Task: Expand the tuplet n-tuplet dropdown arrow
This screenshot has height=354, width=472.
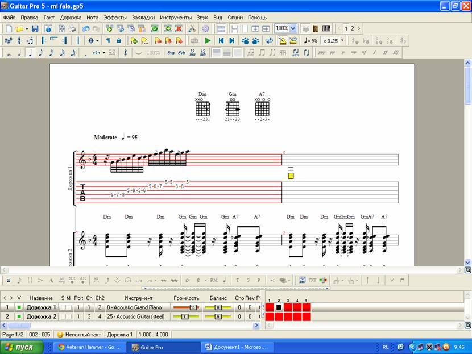Action: pyautogui.click(x=104, y=53)
